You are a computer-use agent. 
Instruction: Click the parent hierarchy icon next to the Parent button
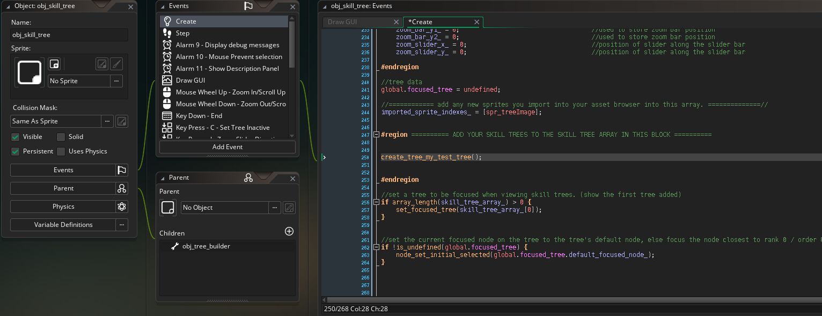pos(122,188)
